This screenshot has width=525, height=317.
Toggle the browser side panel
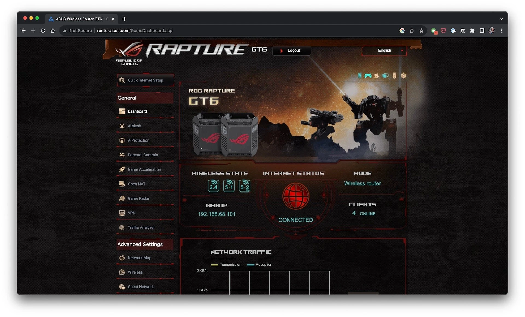(482, 31)
